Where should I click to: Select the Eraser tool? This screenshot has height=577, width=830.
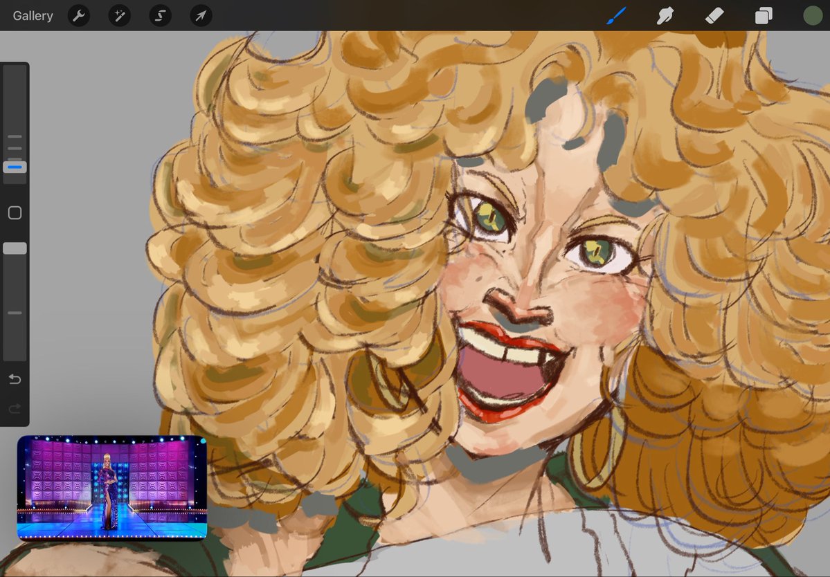714,16
